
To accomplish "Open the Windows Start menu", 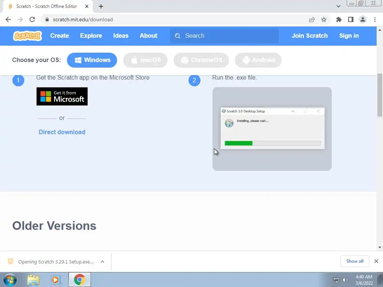I will 10,280.
